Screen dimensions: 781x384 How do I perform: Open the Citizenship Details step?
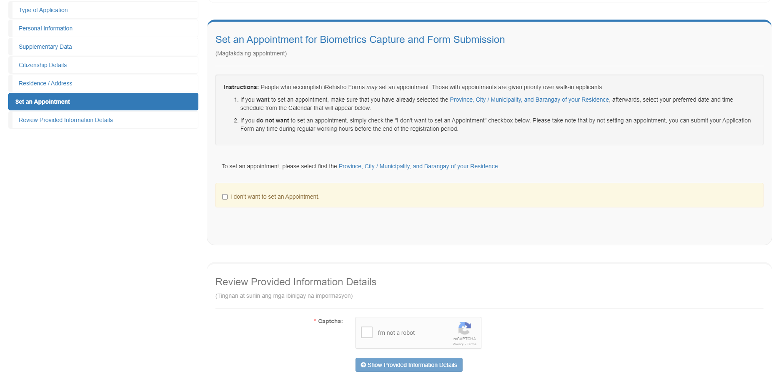point(43,65)
